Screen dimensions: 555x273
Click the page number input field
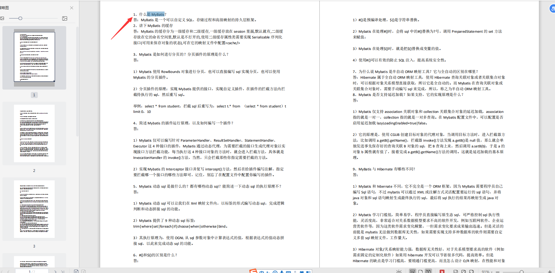[32, 271]
